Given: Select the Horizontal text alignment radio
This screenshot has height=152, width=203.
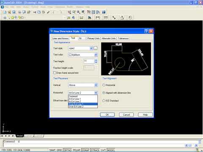Looking at the screenshot, I should (104, 85).
